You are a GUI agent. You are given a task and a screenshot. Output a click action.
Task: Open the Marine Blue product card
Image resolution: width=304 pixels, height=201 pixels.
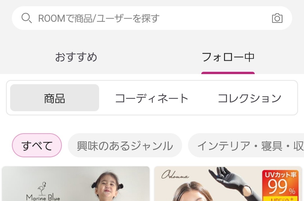pos(76,184)
